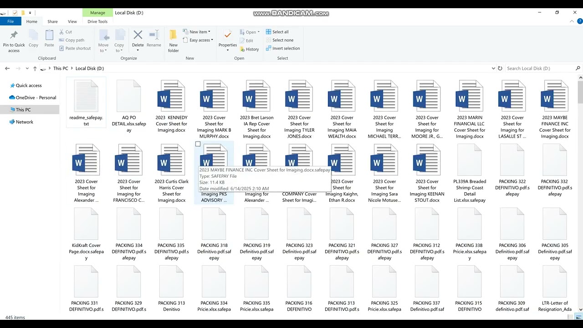
Task: Select Cover Sheet MARK B MURPHY.docx
Action: tap(214, 109)
